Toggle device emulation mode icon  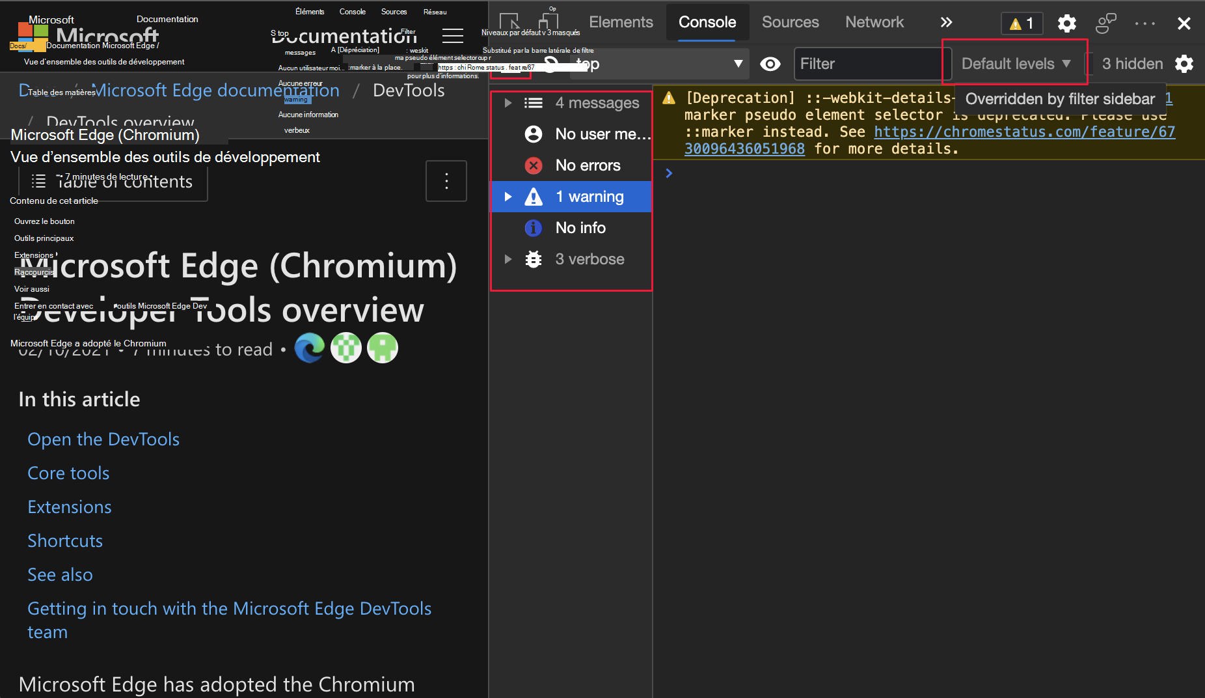[549, 22]
